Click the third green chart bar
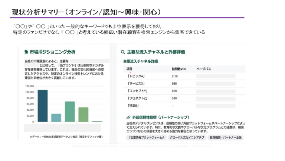285x161 pixels. (x=70, y=112)
